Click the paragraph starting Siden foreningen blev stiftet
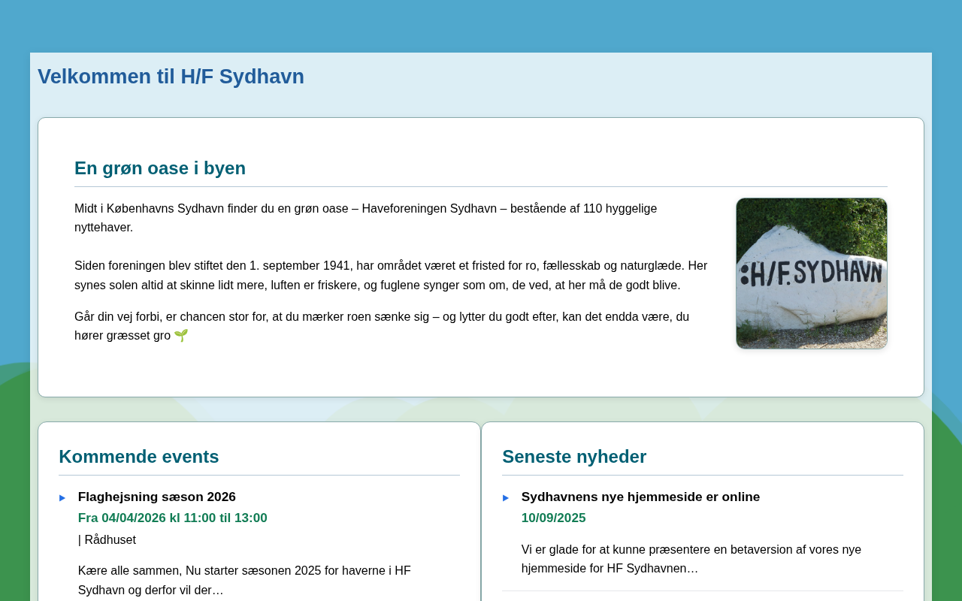 point(391,275)
